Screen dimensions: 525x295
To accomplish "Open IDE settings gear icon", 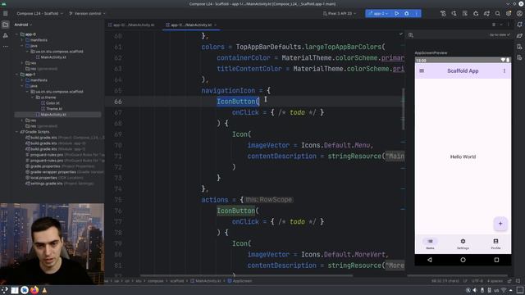I will pos(509,13).
